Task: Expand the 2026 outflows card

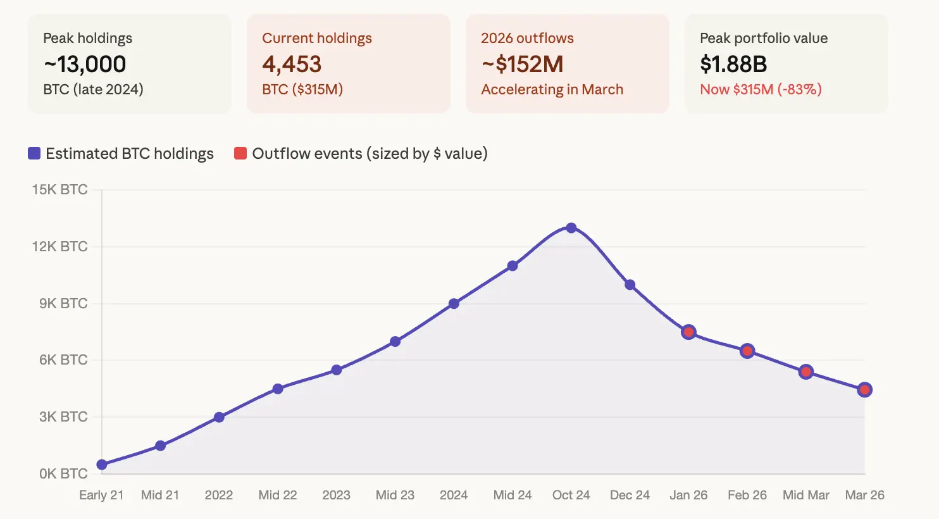Action: 567,63
